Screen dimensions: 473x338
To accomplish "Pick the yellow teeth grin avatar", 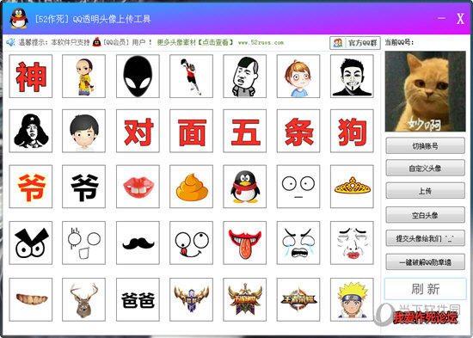I will 31,299.
